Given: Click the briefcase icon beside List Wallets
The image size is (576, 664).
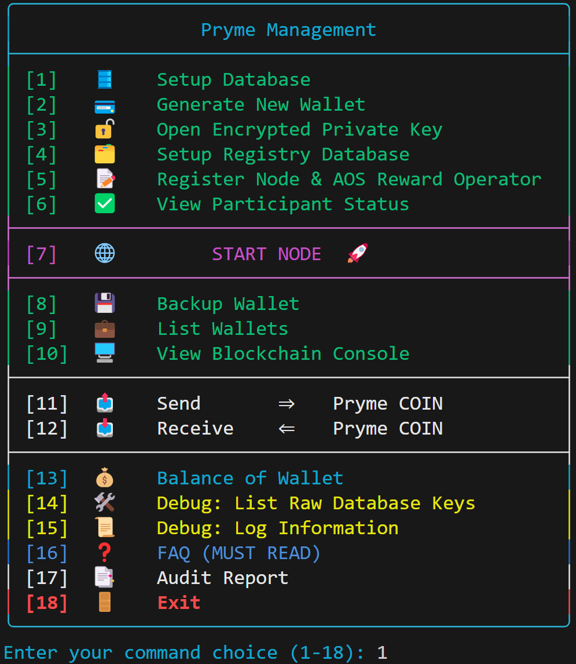Looking at the screenshot, I should 105,329.
